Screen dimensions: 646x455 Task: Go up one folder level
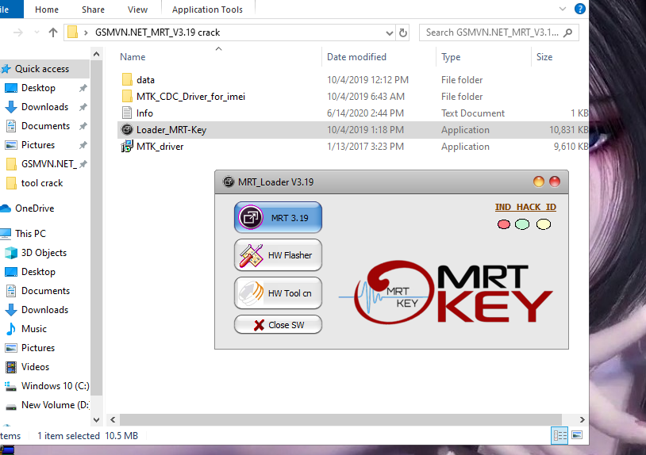pos(52,32)
